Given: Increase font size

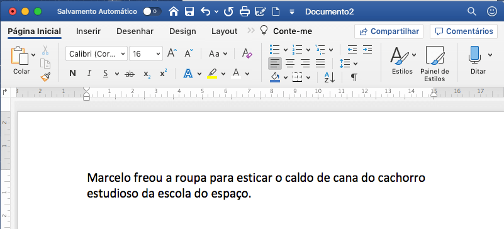Looking at the screenshot, I should 172,53.
